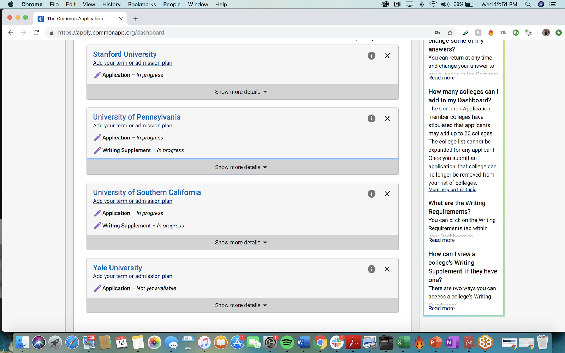Open the App Store from the dock

(237, 342)
